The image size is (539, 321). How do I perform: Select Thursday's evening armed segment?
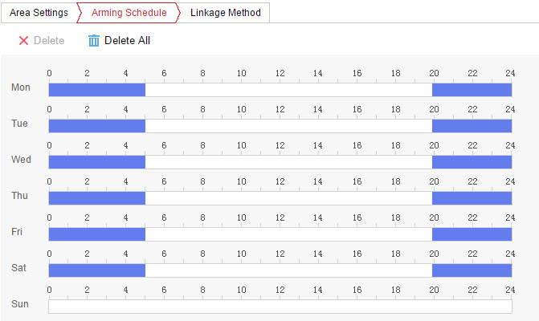[x=472, y=197]
